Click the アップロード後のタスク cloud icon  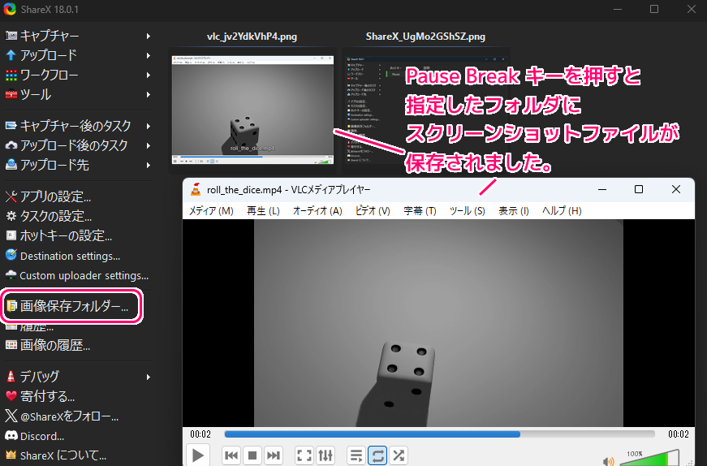11,145
